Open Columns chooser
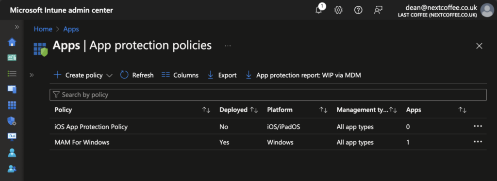 pyautogui.click(x=180, y=75)
